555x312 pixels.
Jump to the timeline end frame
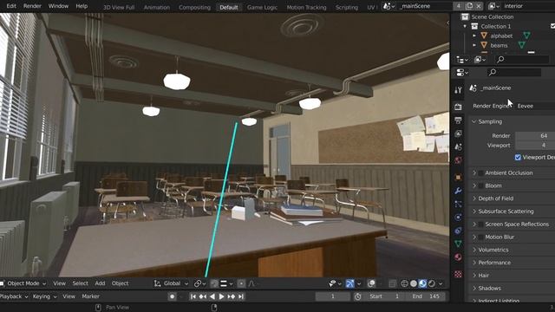(241, 296)
